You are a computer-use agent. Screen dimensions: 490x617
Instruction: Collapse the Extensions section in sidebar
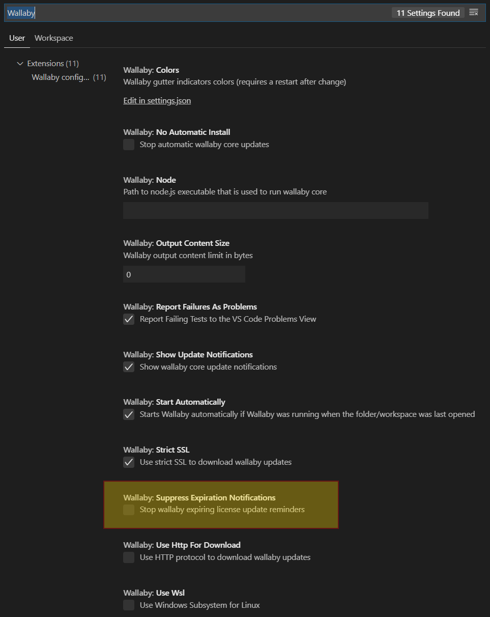[x=20, y=63]
